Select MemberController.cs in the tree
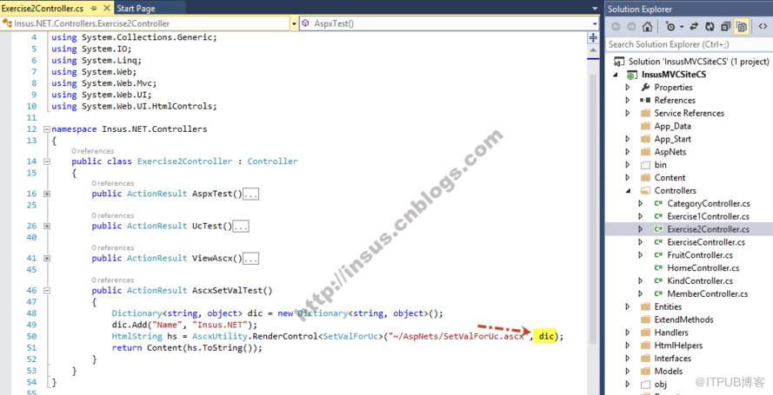The image size is (773, 395). (707, 293)
